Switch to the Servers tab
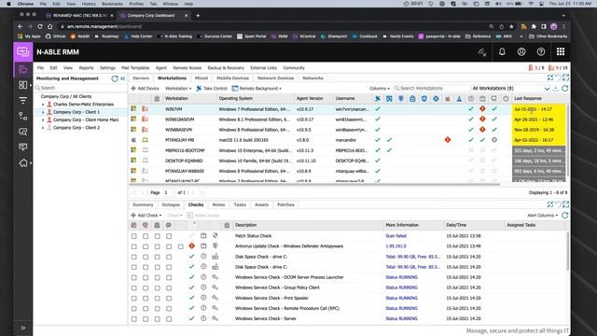 pos(141,78)
